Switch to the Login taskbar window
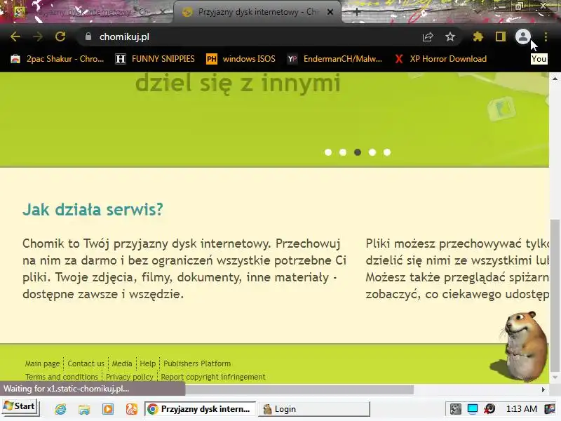 [x=313, y=409]
